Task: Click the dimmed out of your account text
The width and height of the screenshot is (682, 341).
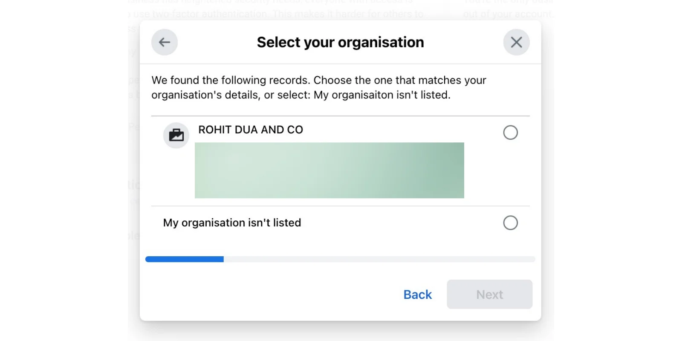Action: [507, 14]
